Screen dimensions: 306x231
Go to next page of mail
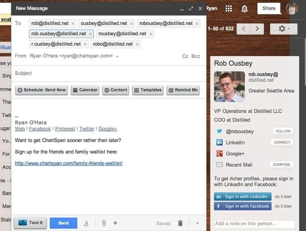(x=257, y=29)
